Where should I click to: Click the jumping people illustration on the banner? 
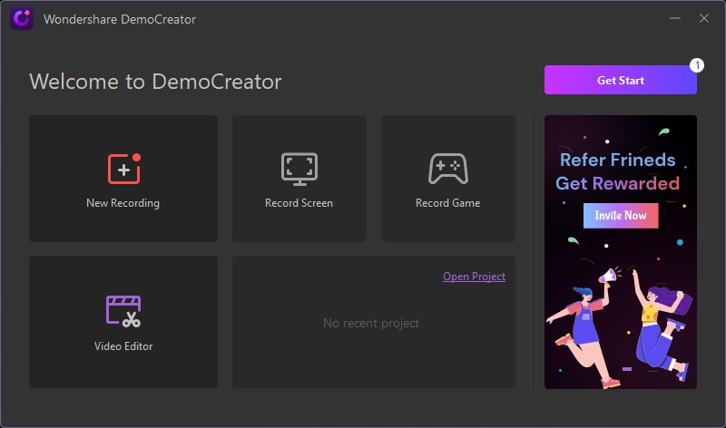(x=621, y=326)
